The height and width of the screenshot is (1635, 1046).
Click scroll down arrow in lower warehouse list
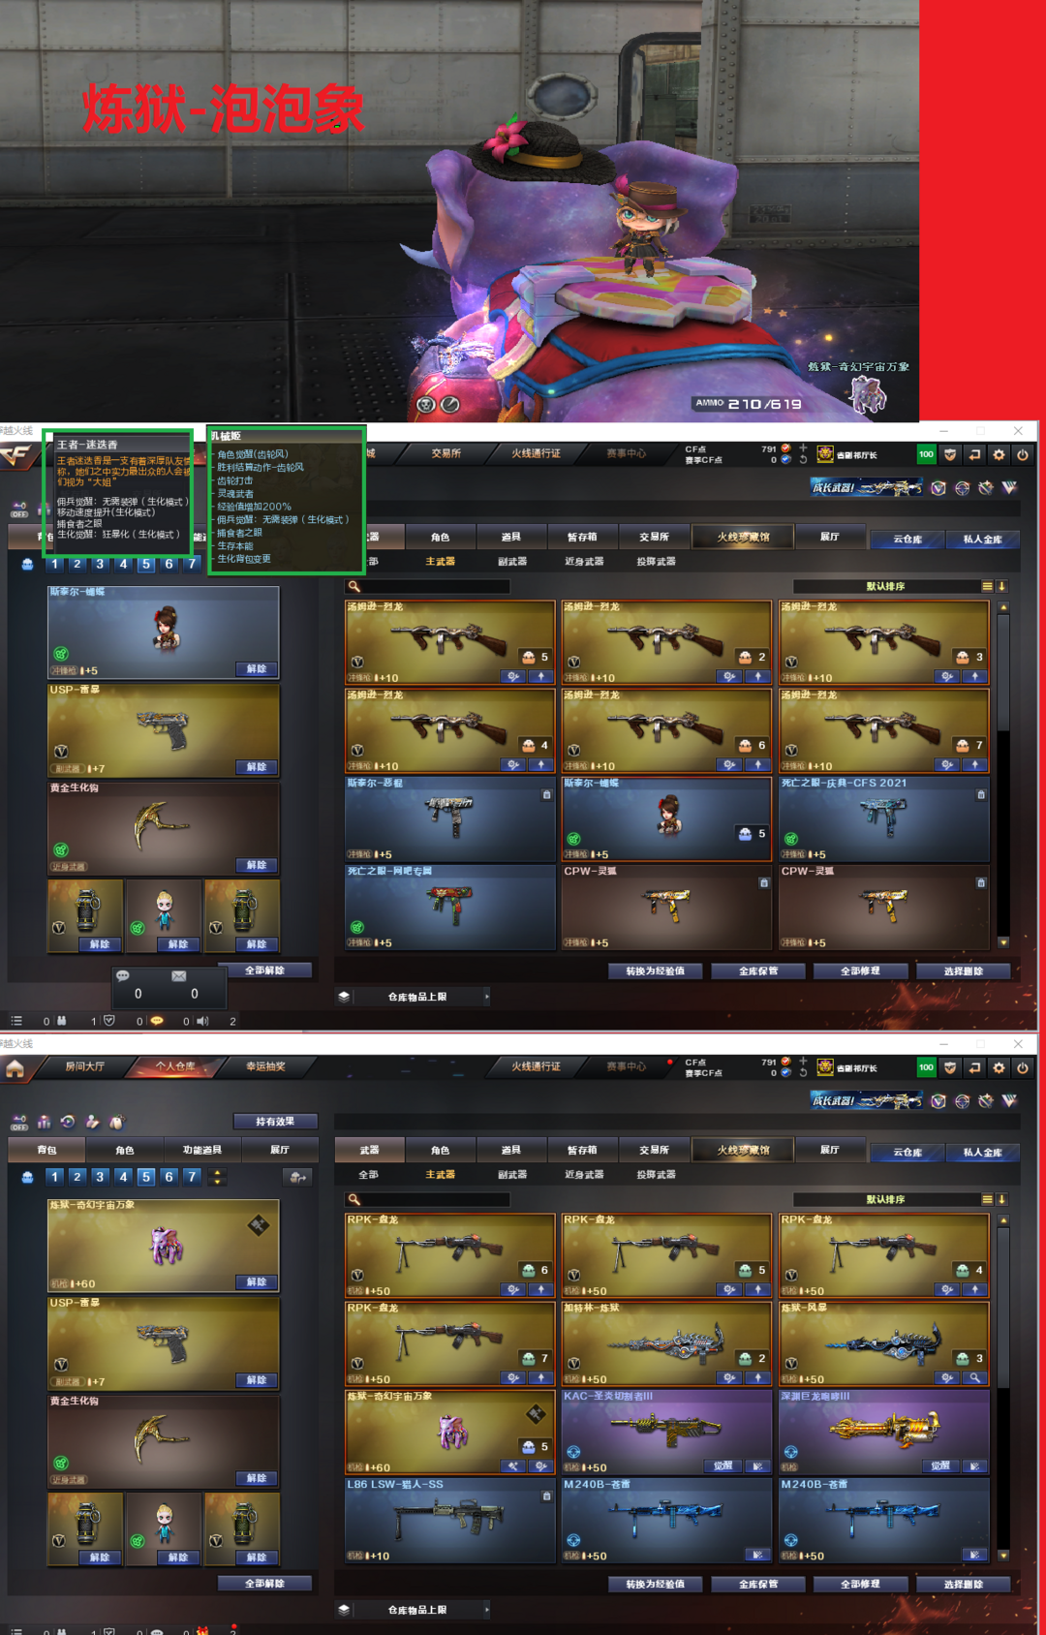(1003, 1555)
